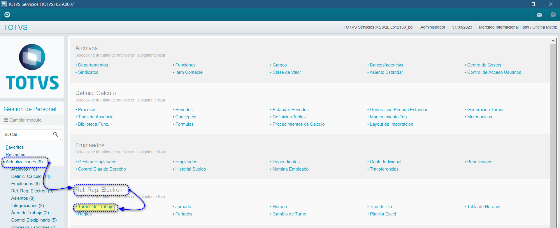Click the circular logout icon in header

coord(7,15)
